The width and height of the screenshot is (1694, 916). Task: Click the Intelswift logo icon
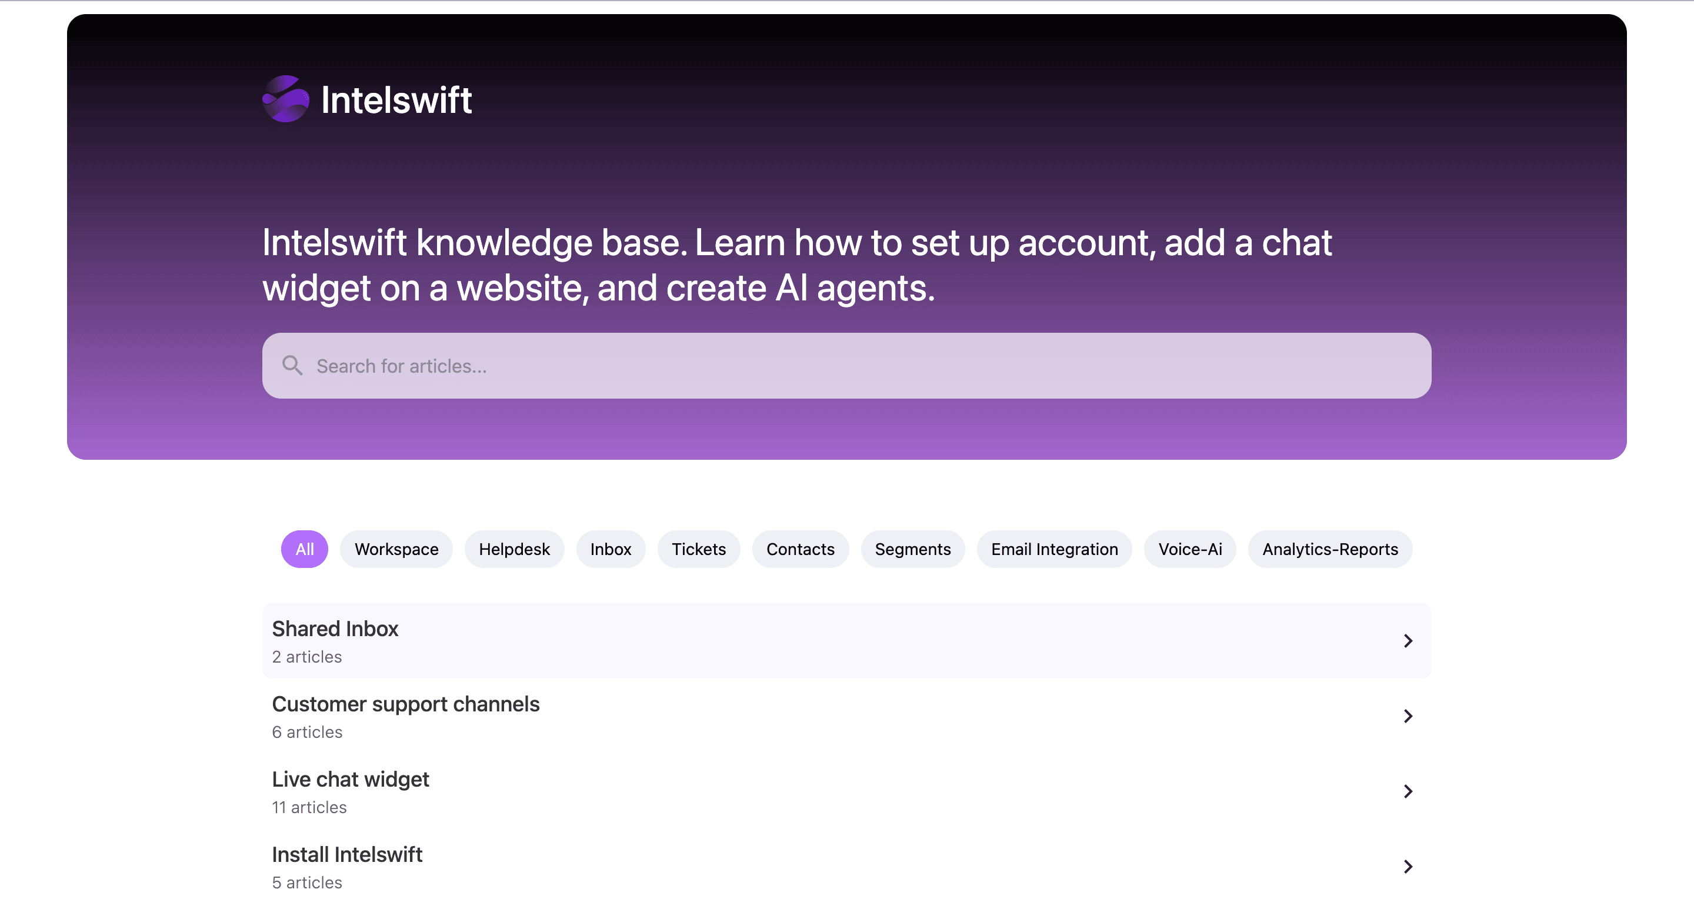pyautogui.click(x=286, y=99)
